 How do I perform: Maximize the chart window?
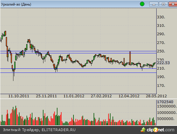tap(163, 4)
